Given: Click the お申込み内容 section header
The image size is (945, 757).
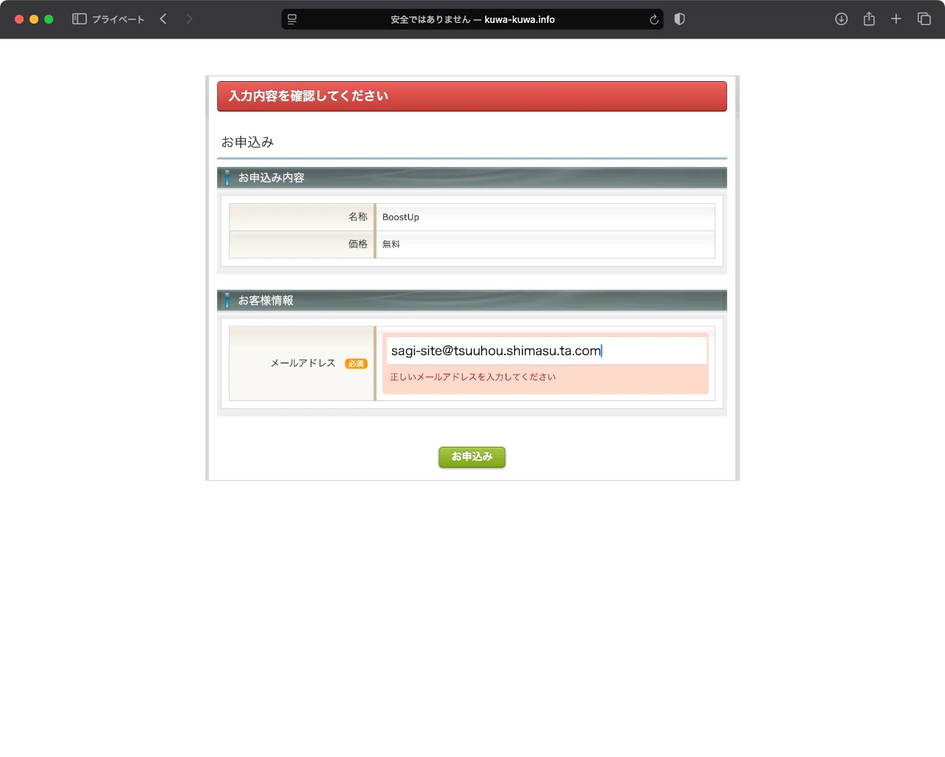Looking at the screenshot, I should tap(472, 178).
